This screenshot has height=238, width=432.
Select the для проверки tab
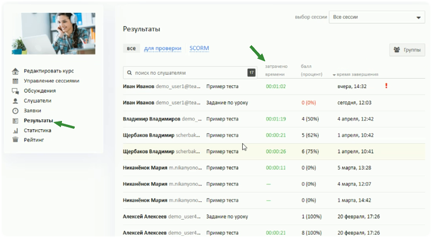[162, 48]
